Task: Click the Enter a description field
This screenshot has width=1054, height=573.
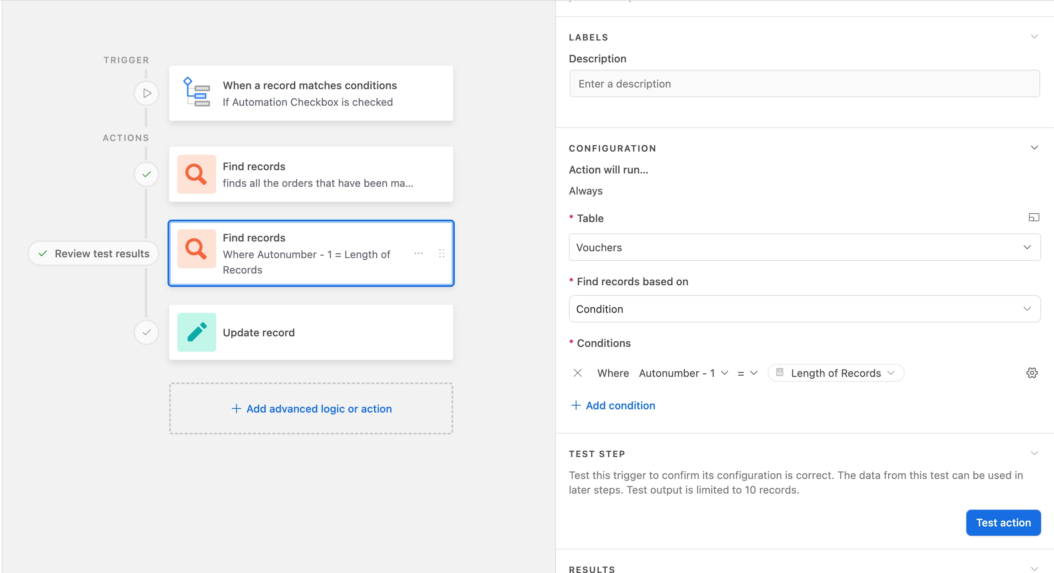Action: (804, 84)
